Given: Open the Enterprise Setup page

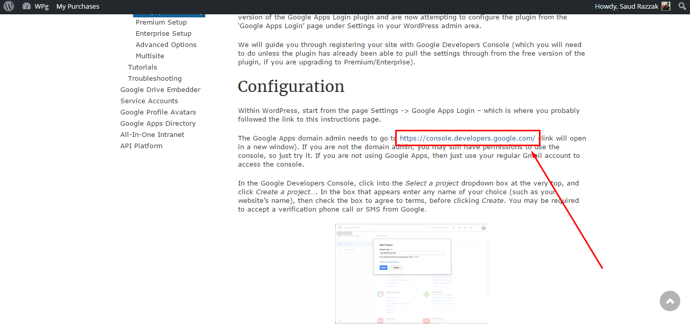Looking at the screenshot, I should (163, 33).
